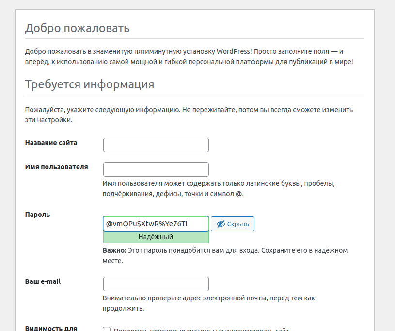Screen dimensions: 395x331
Task: Click the "Название сайта" label
Action: [x=51, y=143]
